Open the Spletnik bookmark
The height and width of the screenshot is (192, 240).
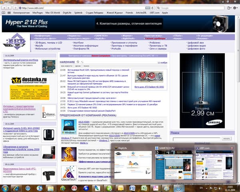[78, 13]
